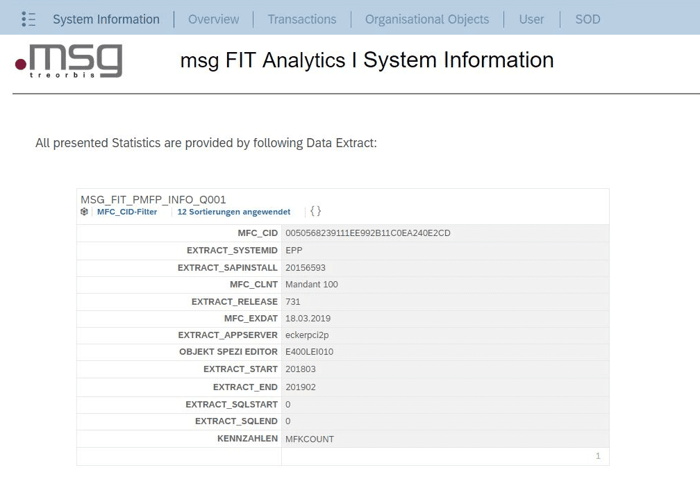Select the MFC_CID row label
The image size is (700, 479).
[258, 233]
